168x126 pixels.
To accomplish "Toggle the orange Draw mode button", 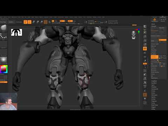I will (29, 22).
